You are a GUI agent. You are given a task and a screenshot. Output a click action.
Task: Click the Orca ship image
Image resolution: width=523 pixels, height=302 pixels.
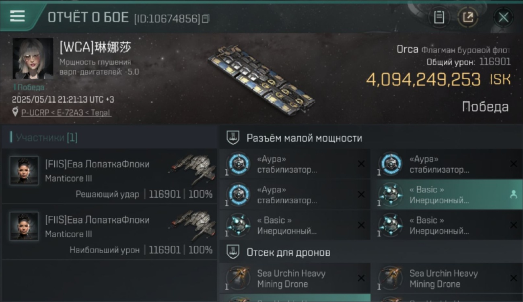click(261, 77)
